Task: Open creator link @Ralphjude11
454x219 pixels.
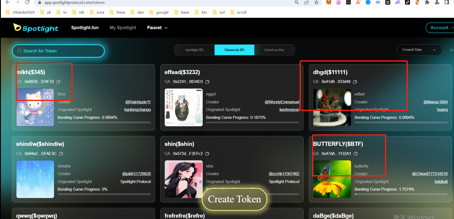Action: 138,102
